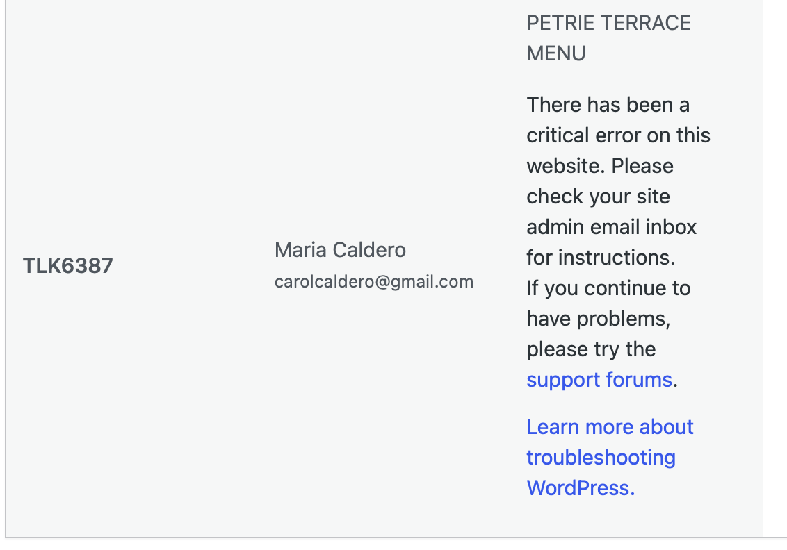Open Learn more about troubleshooting WordPress link
The image size is (787, 550).
[610, 457]
